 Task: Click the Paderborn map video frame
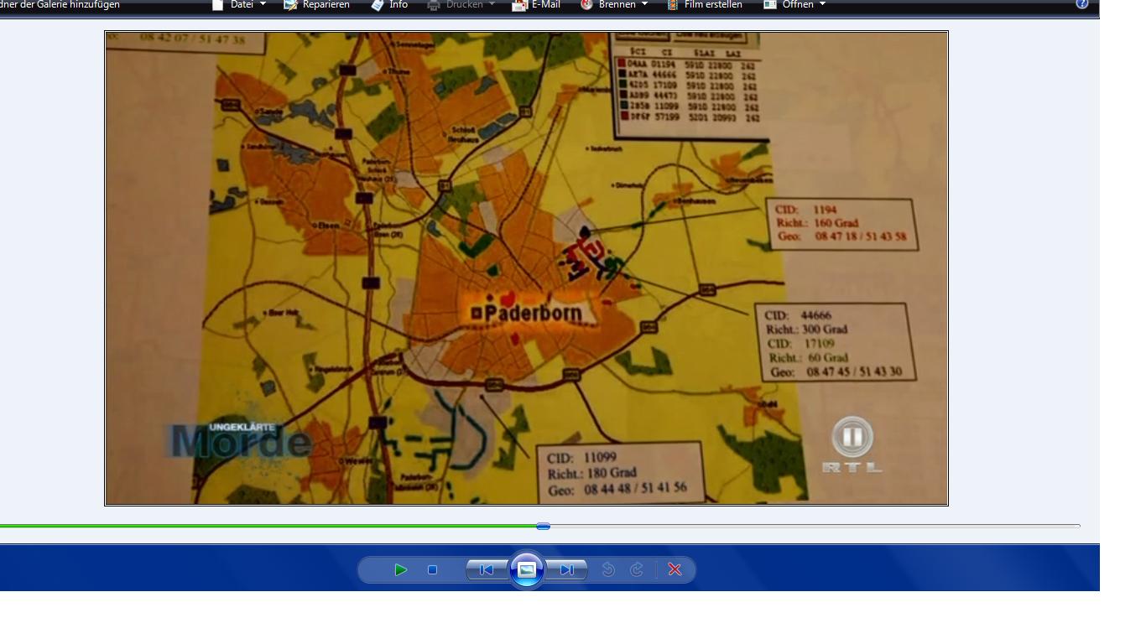(x=526, y=268)
